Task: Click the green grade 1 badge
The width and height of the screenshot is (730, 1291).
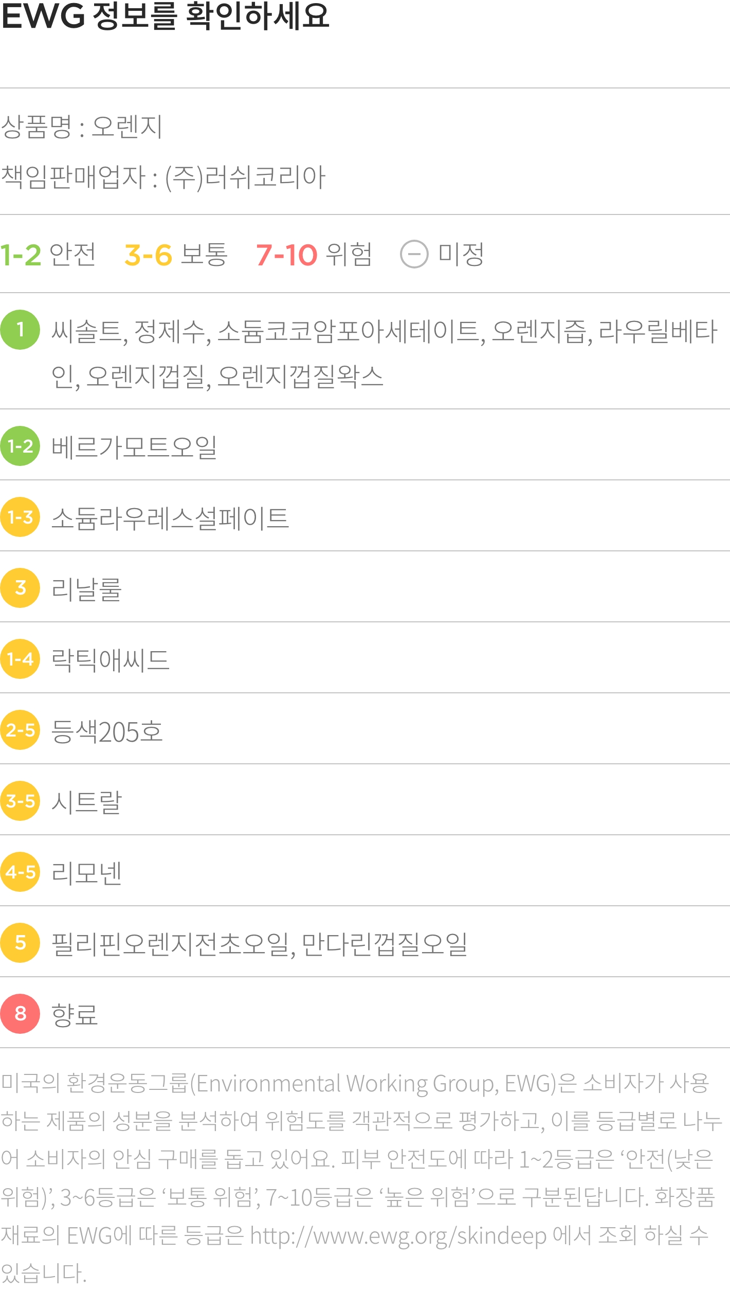Action: (20, 330)
